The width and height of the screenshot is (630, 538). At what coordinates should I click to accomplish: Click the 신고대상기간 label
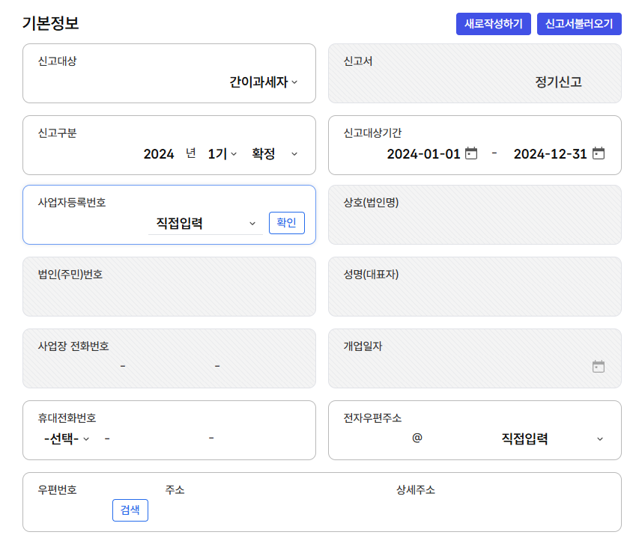[372, 132]
